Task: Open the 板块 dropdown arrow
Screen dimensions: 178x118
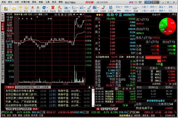Action: pyautogui.click(x=156, y=7)
